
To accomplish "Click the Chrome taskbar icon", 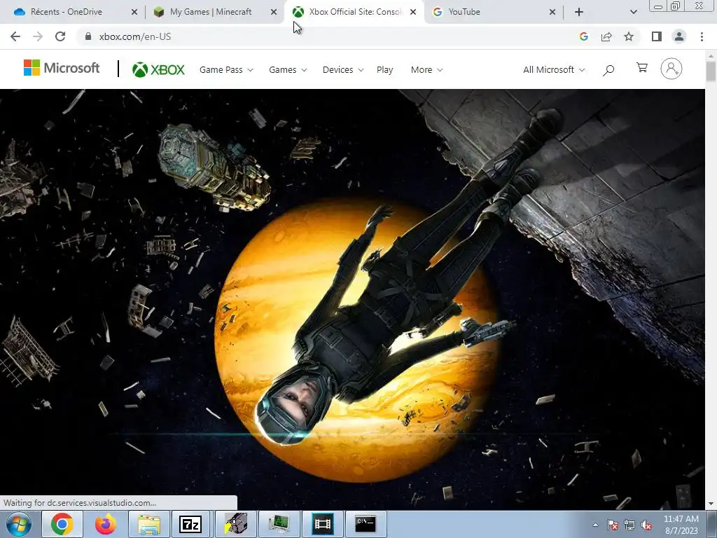I will (62, 524).
